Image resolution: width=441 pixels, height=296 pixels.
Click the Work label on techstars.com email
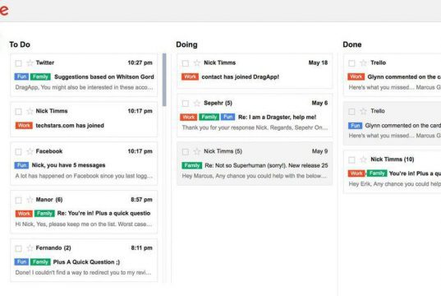tap(24, 125)
